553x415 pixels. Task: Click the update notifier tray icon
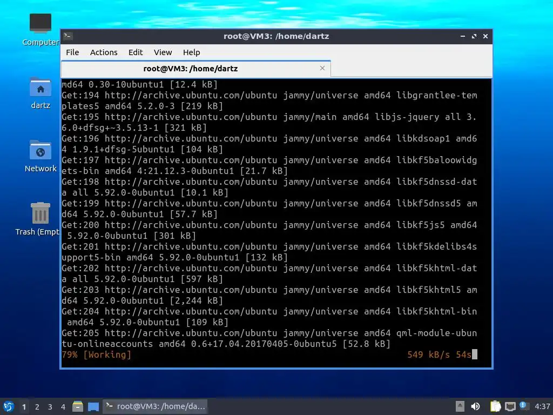(524, 406)
